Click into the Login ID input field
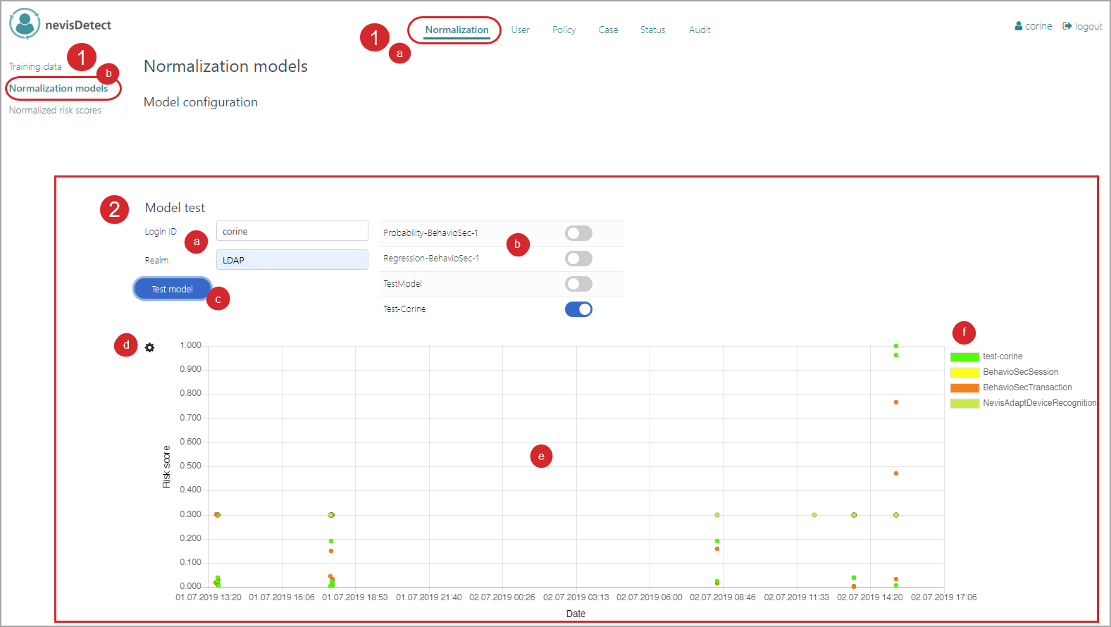1111x627 pixels. (x=292, y=231)
